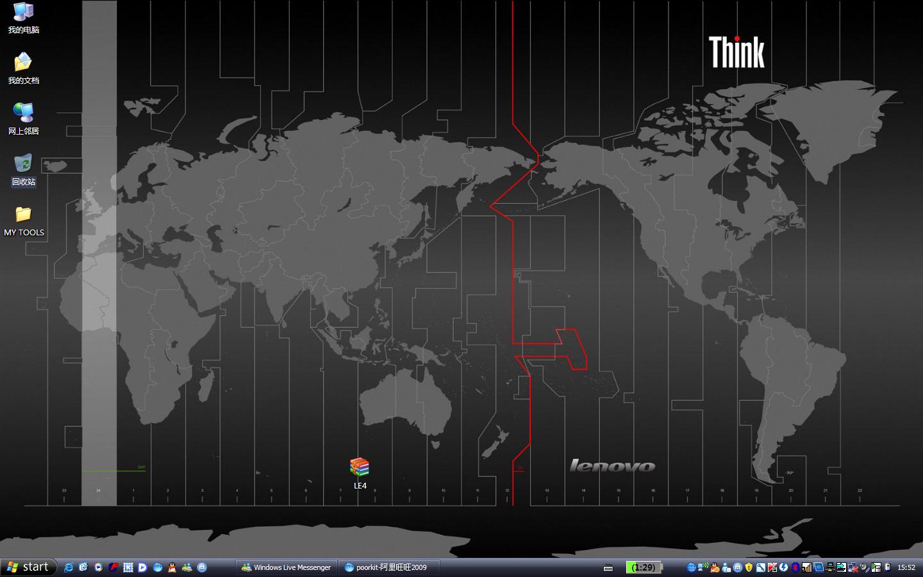Click the keyboard language bar icon

coord(608,567)
